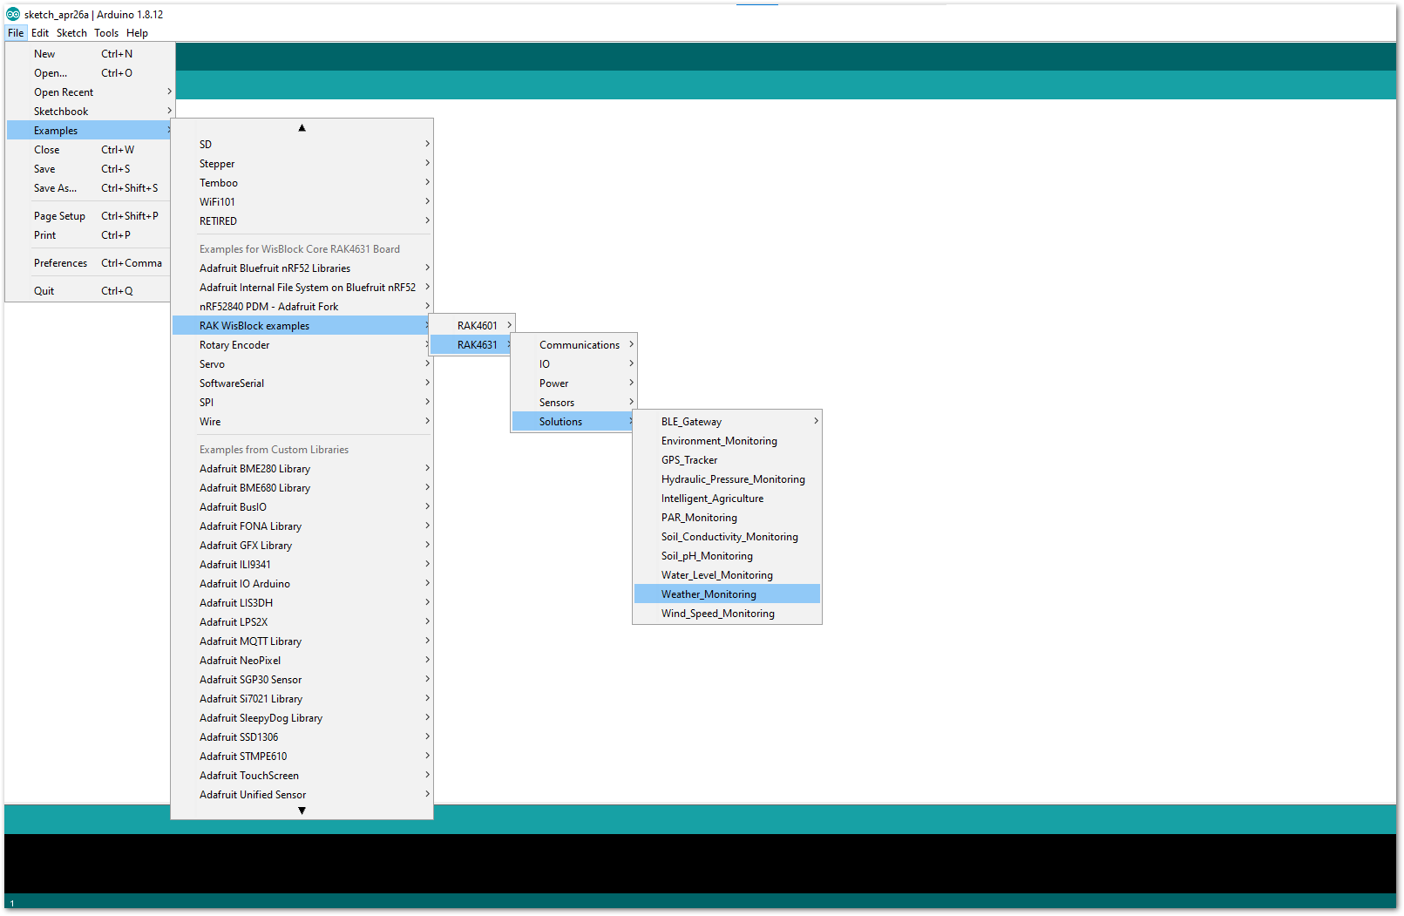Viewport: 1404px width, 916px height.
Task: Open Adafruit BusIO examples
Action: pos(302,507)
